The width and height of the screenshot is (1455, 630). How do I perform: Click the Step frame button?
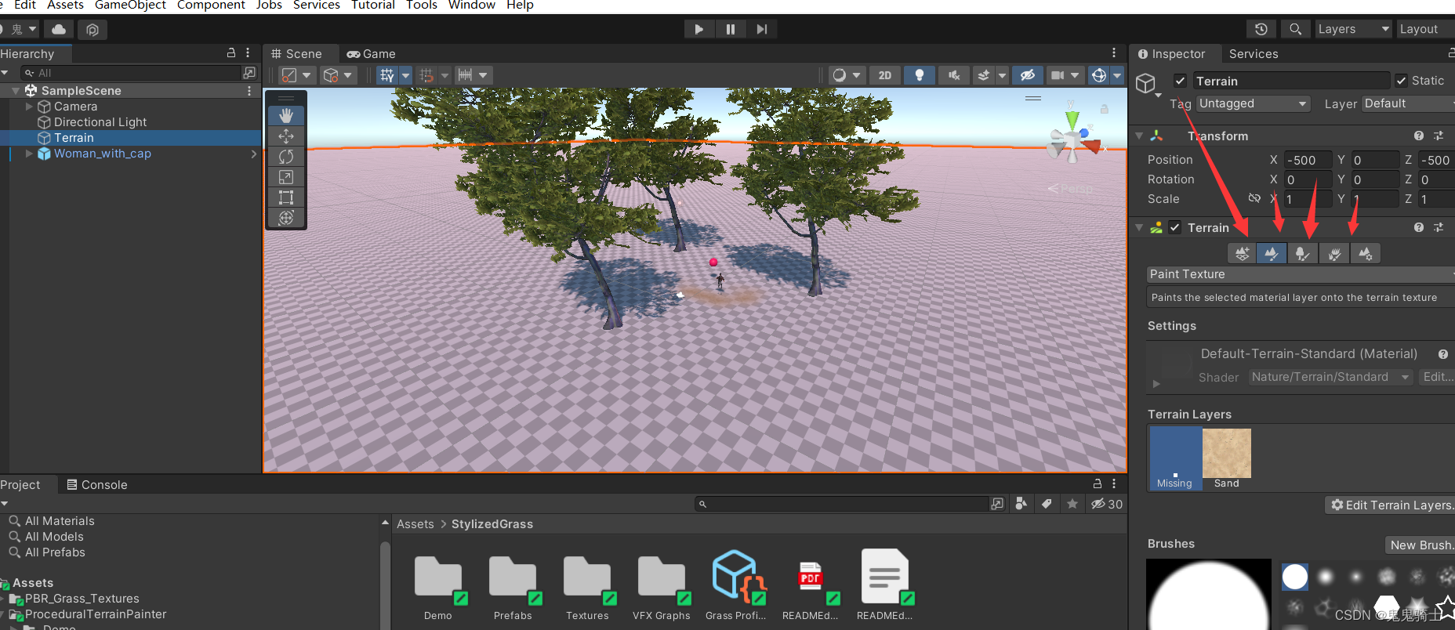point(761,29)
